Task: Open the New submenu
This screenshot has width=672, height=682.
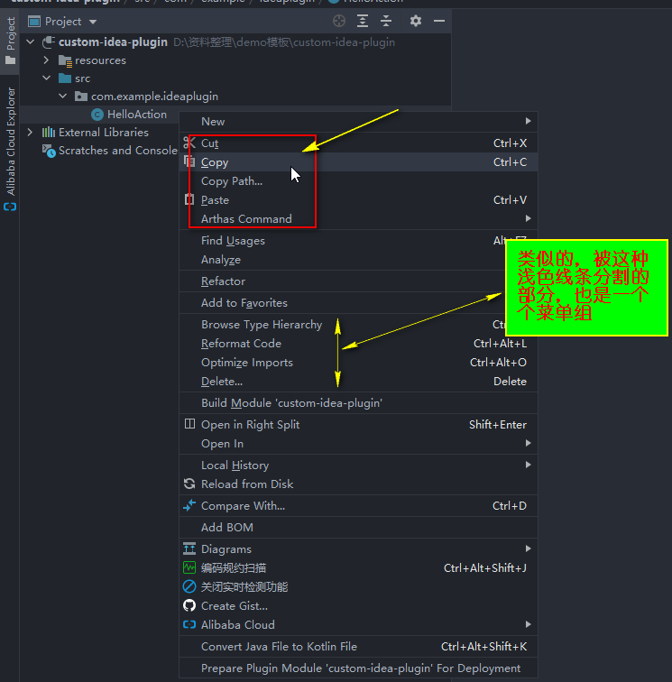Action: 359,122
